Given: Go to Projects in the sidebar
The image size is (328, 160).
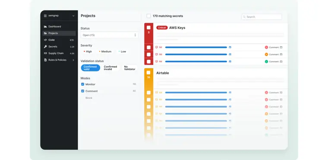Looking at the screenshot, I should pyautogui.click(x=59, y=33).
